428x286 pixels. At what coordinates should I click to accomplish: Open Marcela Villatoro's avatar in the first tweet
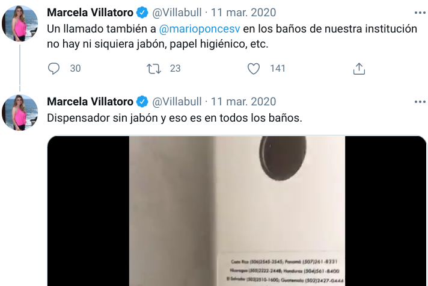point(20,23)
